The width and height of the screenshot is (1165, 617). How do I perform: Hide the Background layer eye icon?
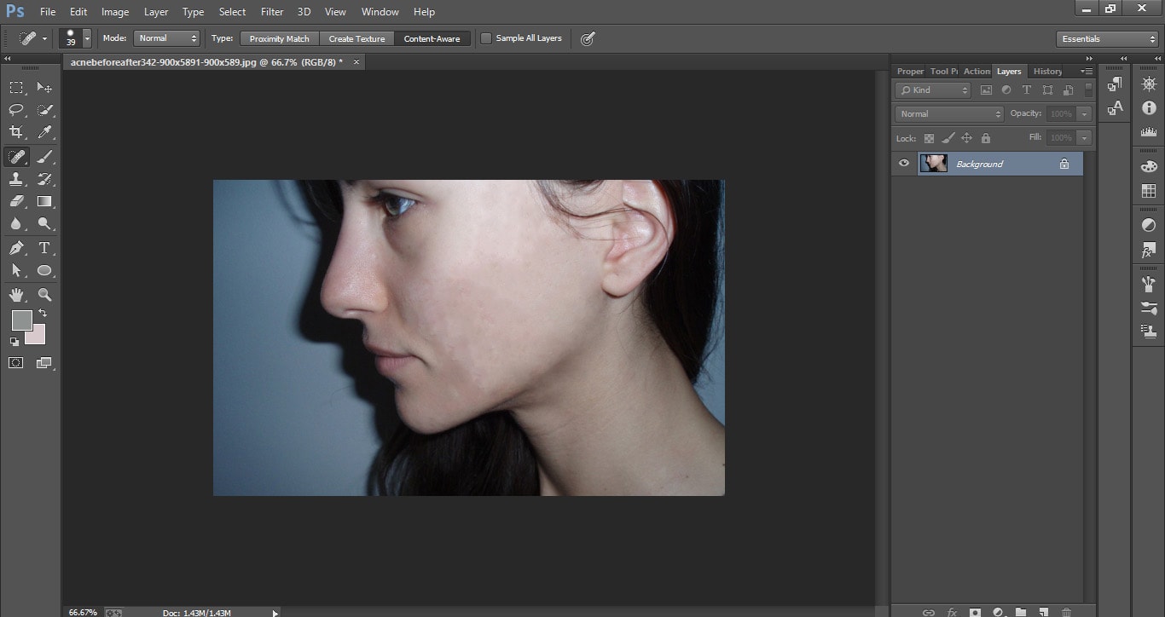coord(904,164)
